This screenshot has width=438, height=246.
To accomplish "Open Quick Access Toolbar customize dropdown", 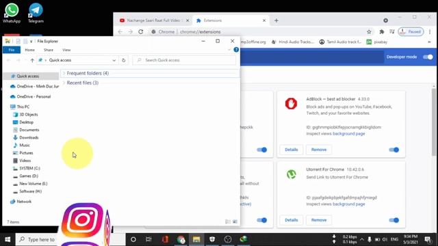I will click(x=31, y=41).
